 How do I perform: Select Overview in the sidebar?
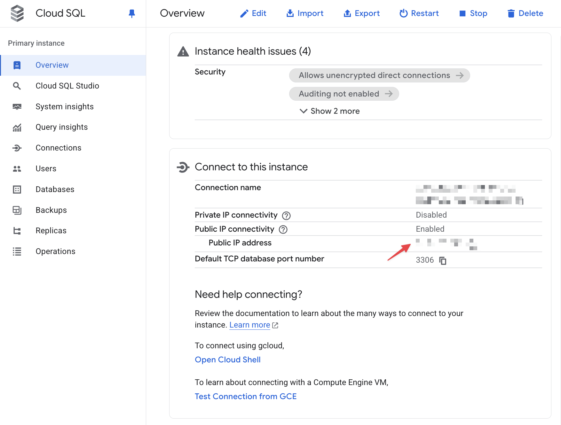pos(52,65)
